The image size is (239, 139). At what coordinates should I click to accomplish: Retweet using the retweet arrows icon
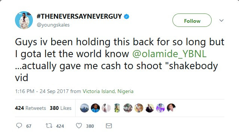pos(49,126)
